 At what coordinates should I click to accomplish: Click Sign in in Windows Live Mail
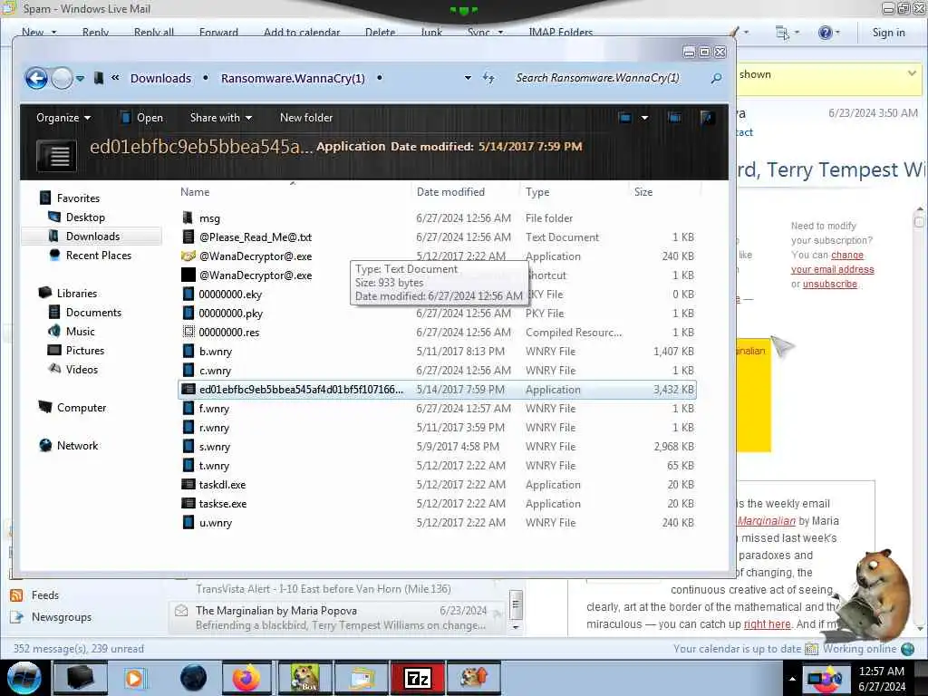pyautogui.click(x=888, y=33)
